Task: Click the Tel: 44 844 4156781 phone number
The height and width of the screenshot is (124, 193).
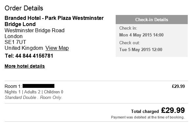Action: point(29,56)
